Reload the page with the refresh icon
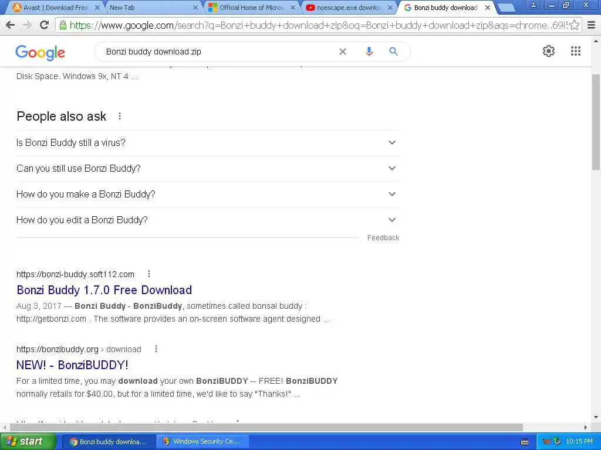 tap(45, 25)
